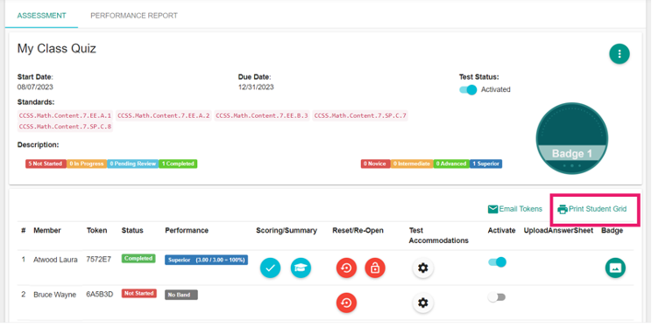Viewport: 652px width, 327px height.
Task: Click the CCSS.Math.Content.7.EE.B.3 standard tag
Action: 262,115
